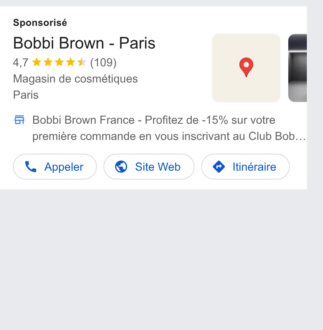Click the blue directions diamond icon
Screen dimensions: 323x330
click(219, 167)
